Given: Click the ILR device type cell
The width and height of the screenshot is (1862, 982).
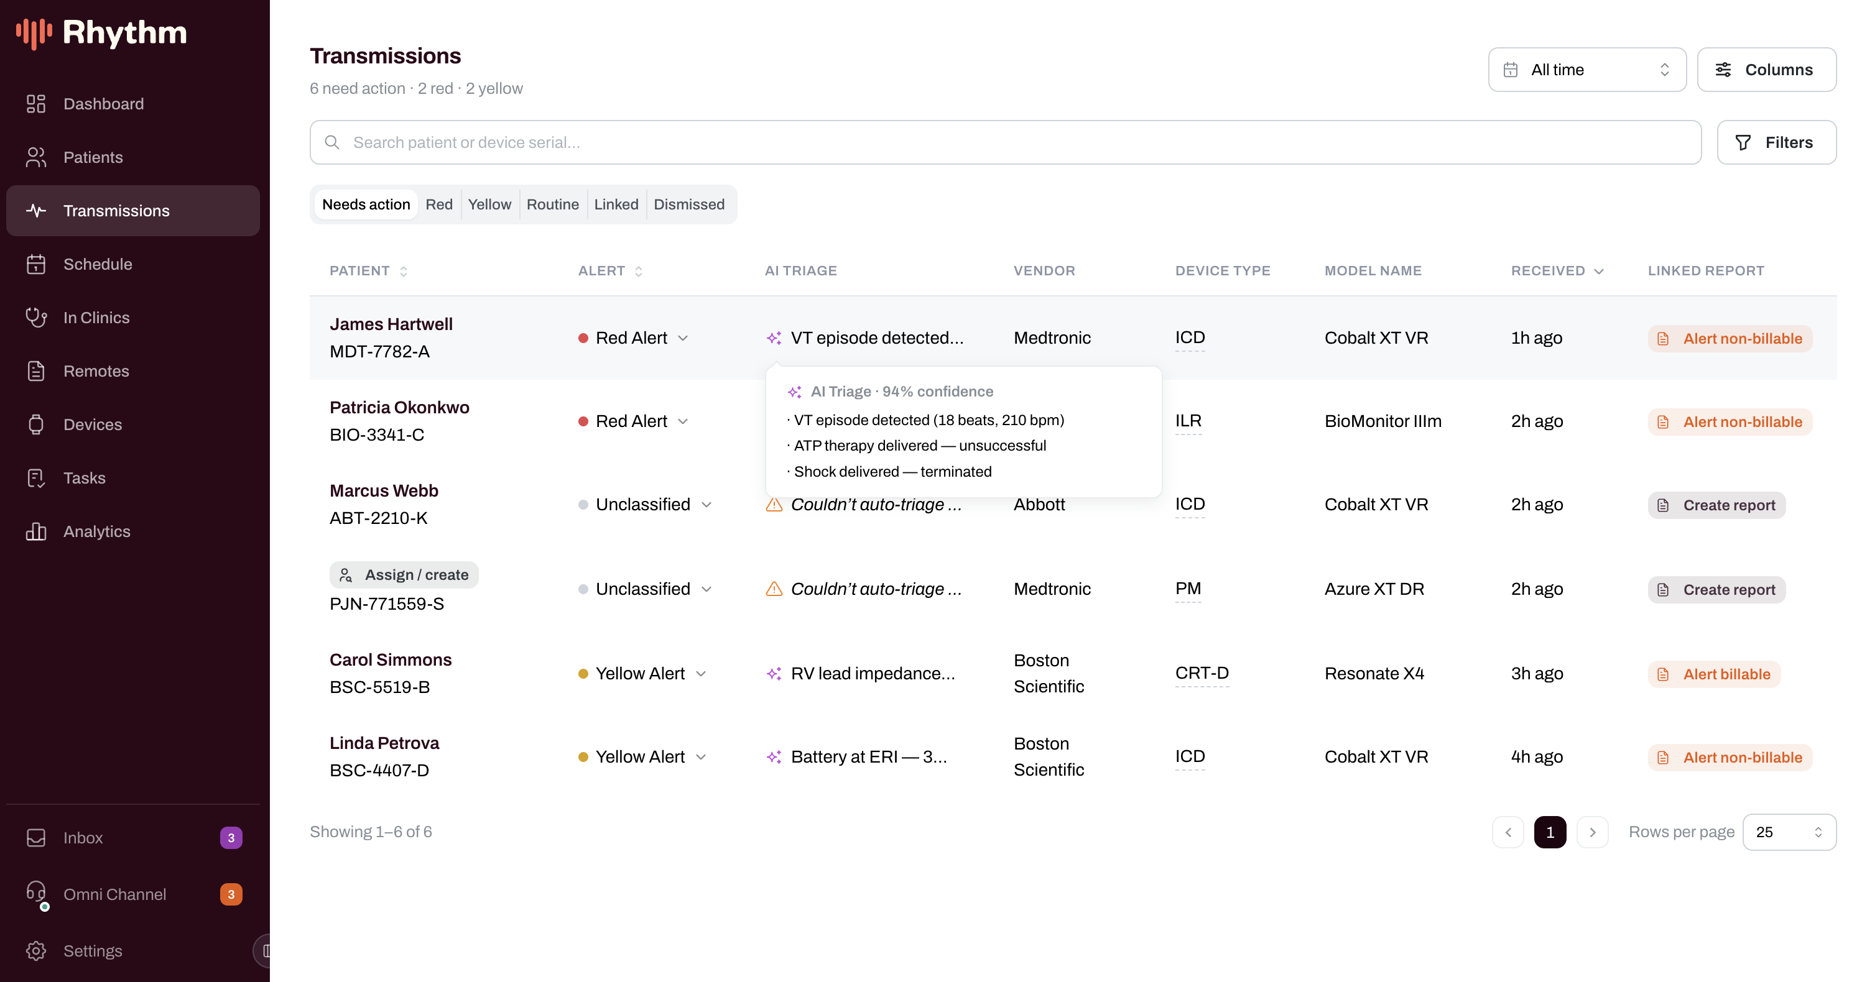Looking at the screenshot, I should click(x=1188, y=421).
